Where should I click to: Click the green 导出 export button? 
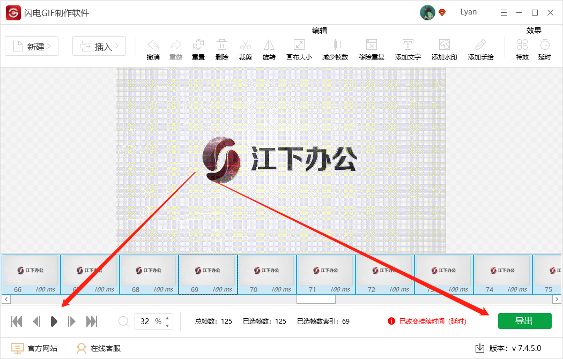pos(524,321)
